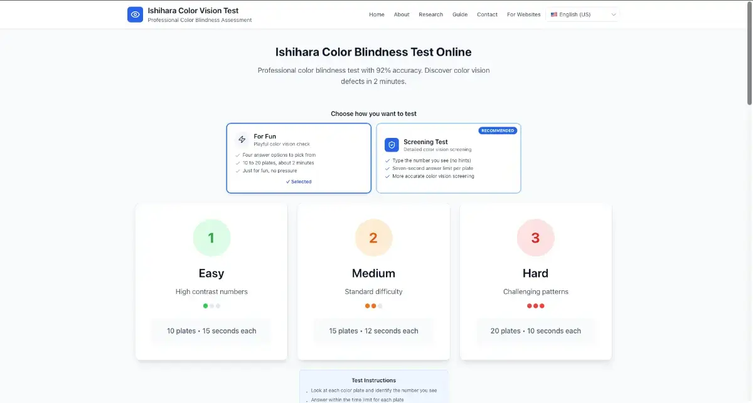Click the blue eye logo icon
The width and height of the screenshot is (753, 403).
pyautogui.click(x=135, y=14)
